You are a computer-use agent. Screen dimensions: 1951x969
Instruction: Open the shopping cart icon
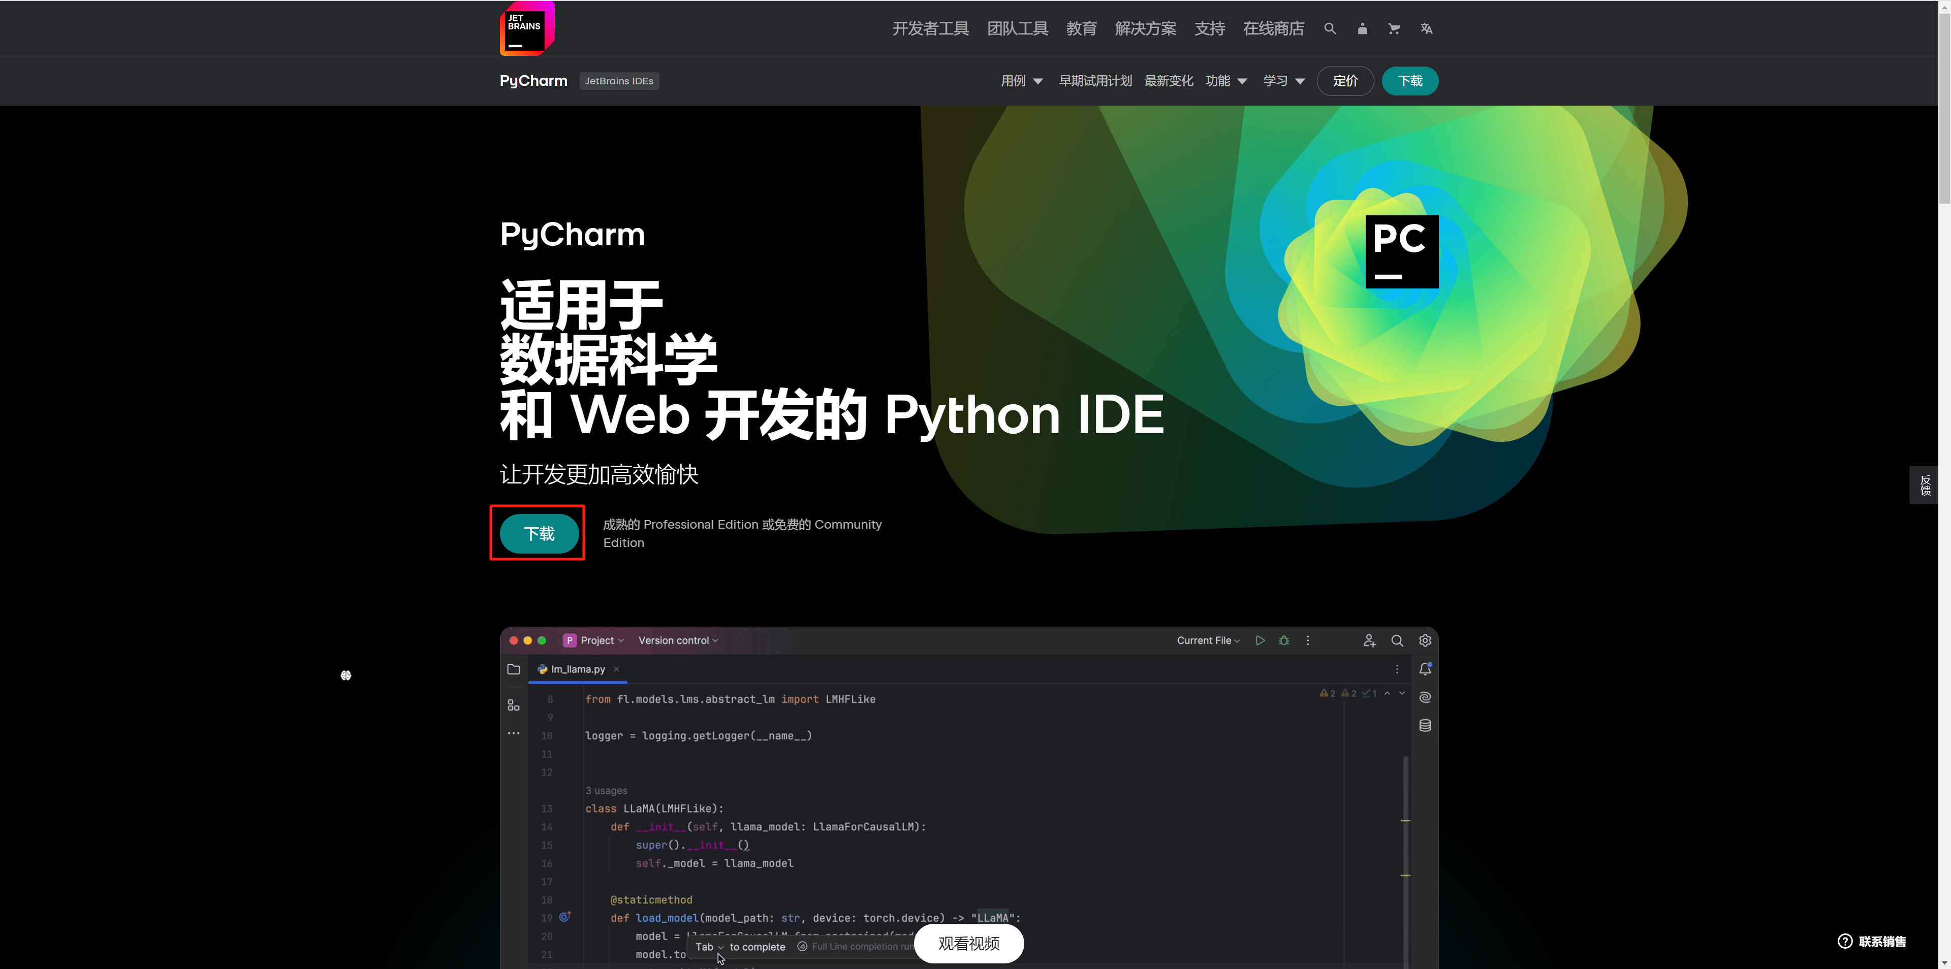[1394, 29]
